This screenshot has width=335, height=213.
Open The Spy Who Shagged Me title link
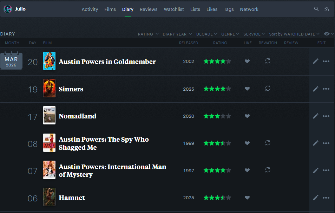click(x=104, y=143)
